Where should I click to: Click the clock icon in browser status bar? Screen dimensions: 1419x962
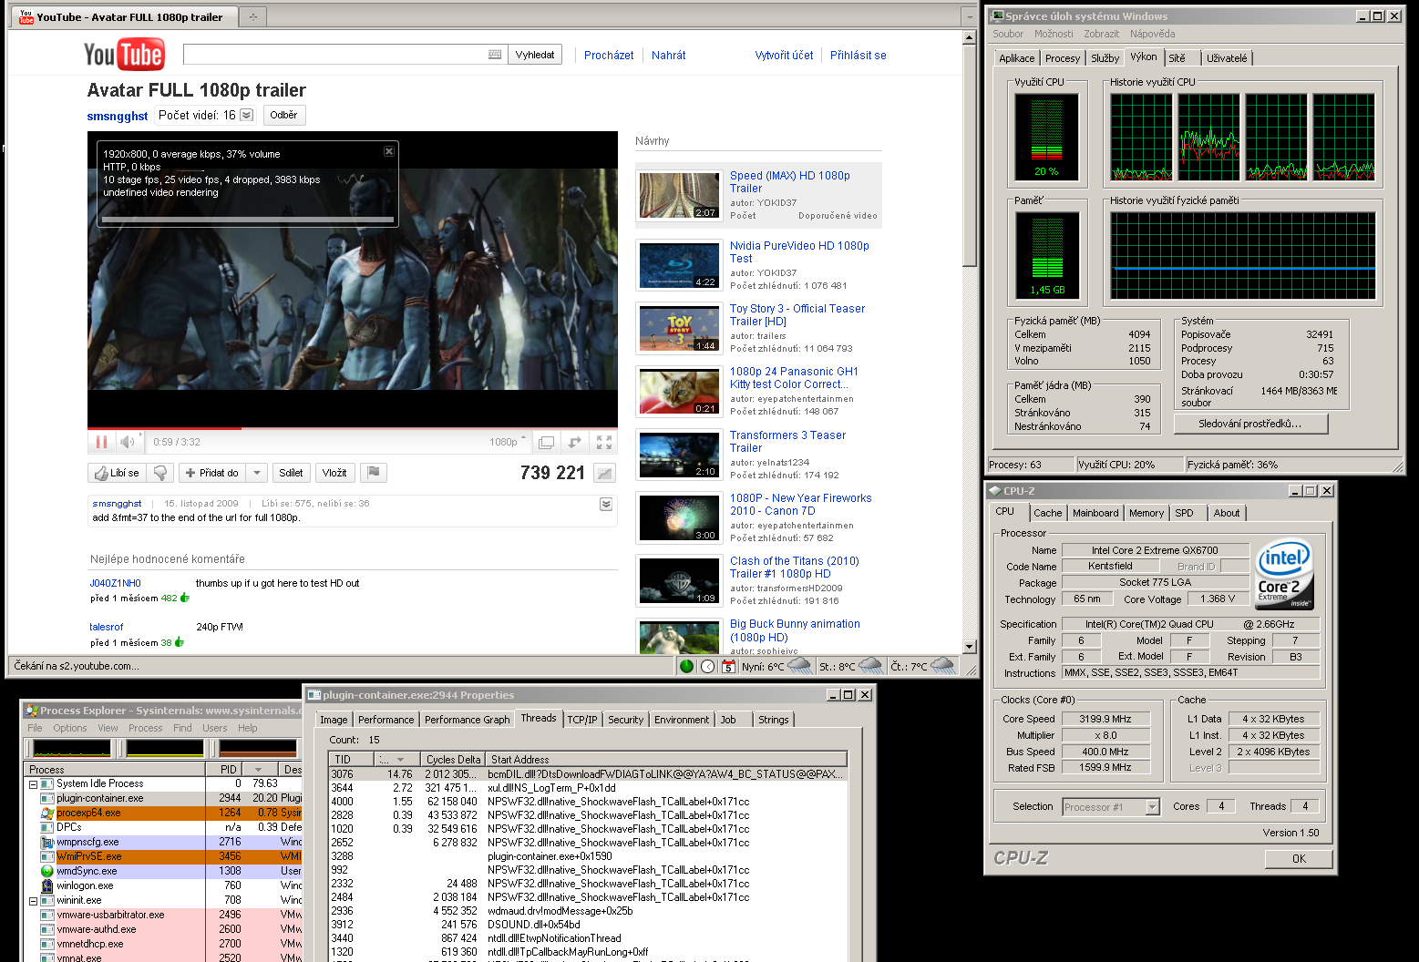(707, 667)
